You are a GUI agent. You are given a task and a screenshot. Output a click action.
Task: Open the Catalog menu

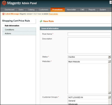(x=31, y=10)
